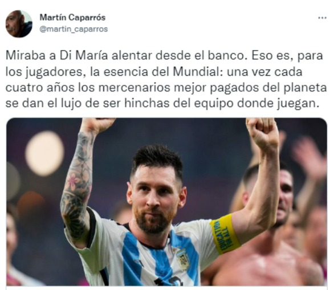Select the AFA crest on the jersey
The width and height of the screenshot is (334, 290).
183,259
